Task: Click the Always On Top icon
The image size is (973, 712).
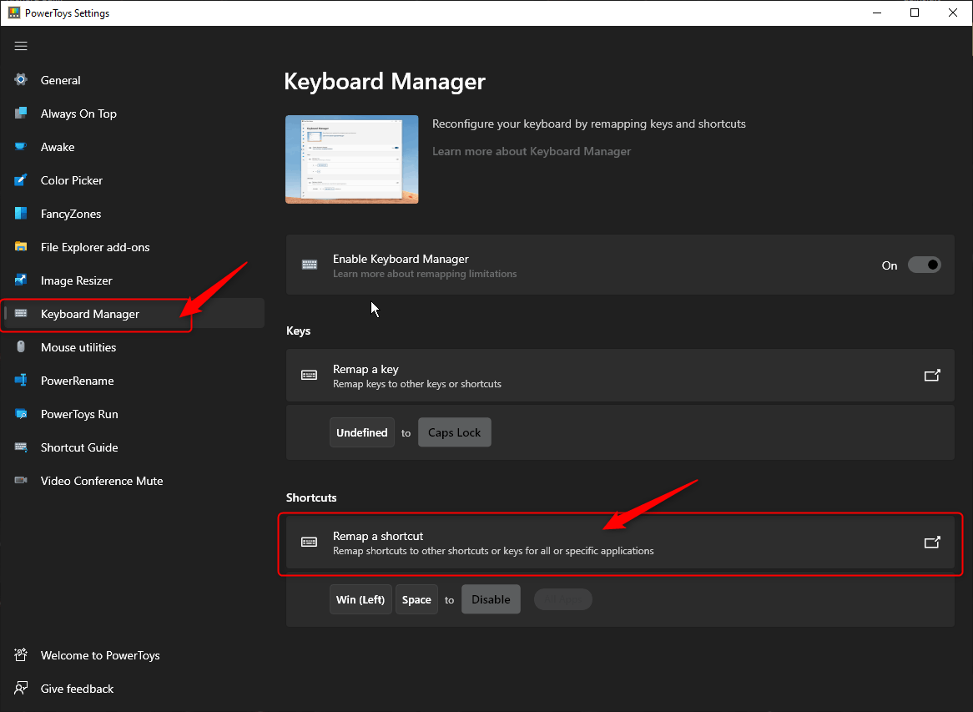Action: click(x=21, y=113)
